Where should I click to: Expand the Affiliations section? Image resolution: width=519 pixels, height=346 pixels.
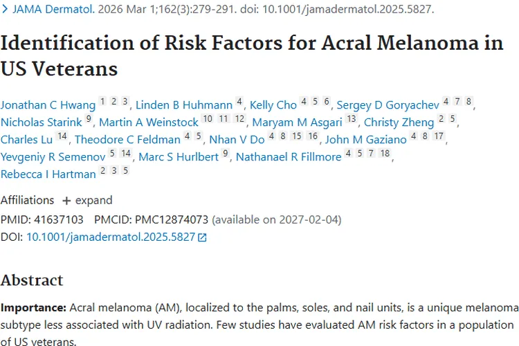point(87,200)
